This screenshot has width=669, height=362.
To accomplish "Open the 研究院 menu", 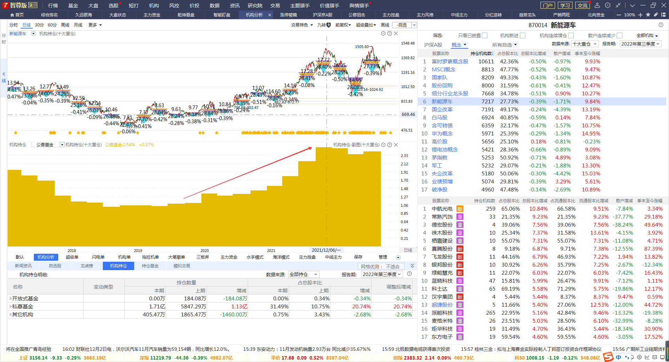I will click(255, 6).
